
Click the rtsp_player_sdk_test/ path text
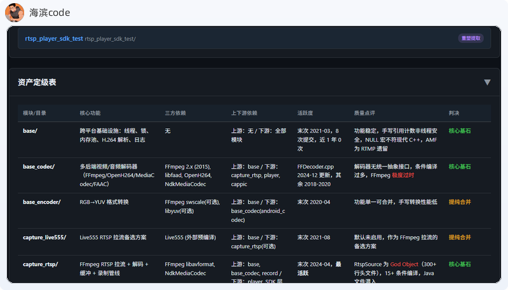(110, 39)
